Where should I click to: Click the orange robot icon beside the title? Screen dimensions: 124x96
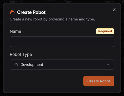click(x=12, y=12)
